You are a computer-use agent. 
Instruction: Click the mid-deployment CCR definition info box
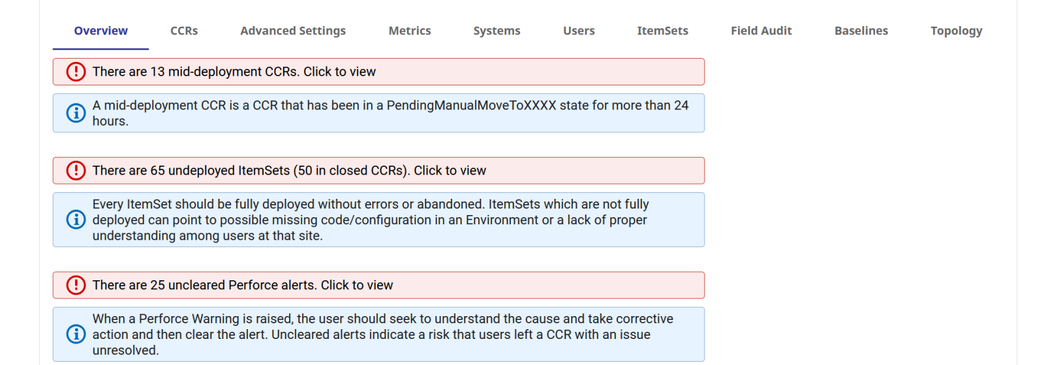tap(390, 113)
